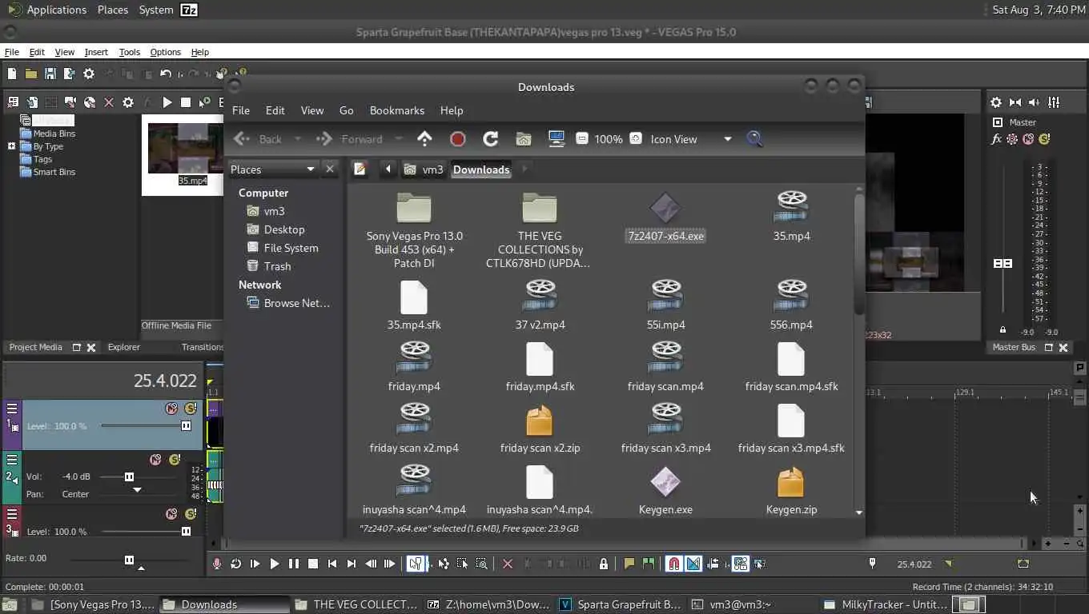1089x614 pixels.
Task: Click Go to Start in transport bar
Action: (x=332, y=564)
